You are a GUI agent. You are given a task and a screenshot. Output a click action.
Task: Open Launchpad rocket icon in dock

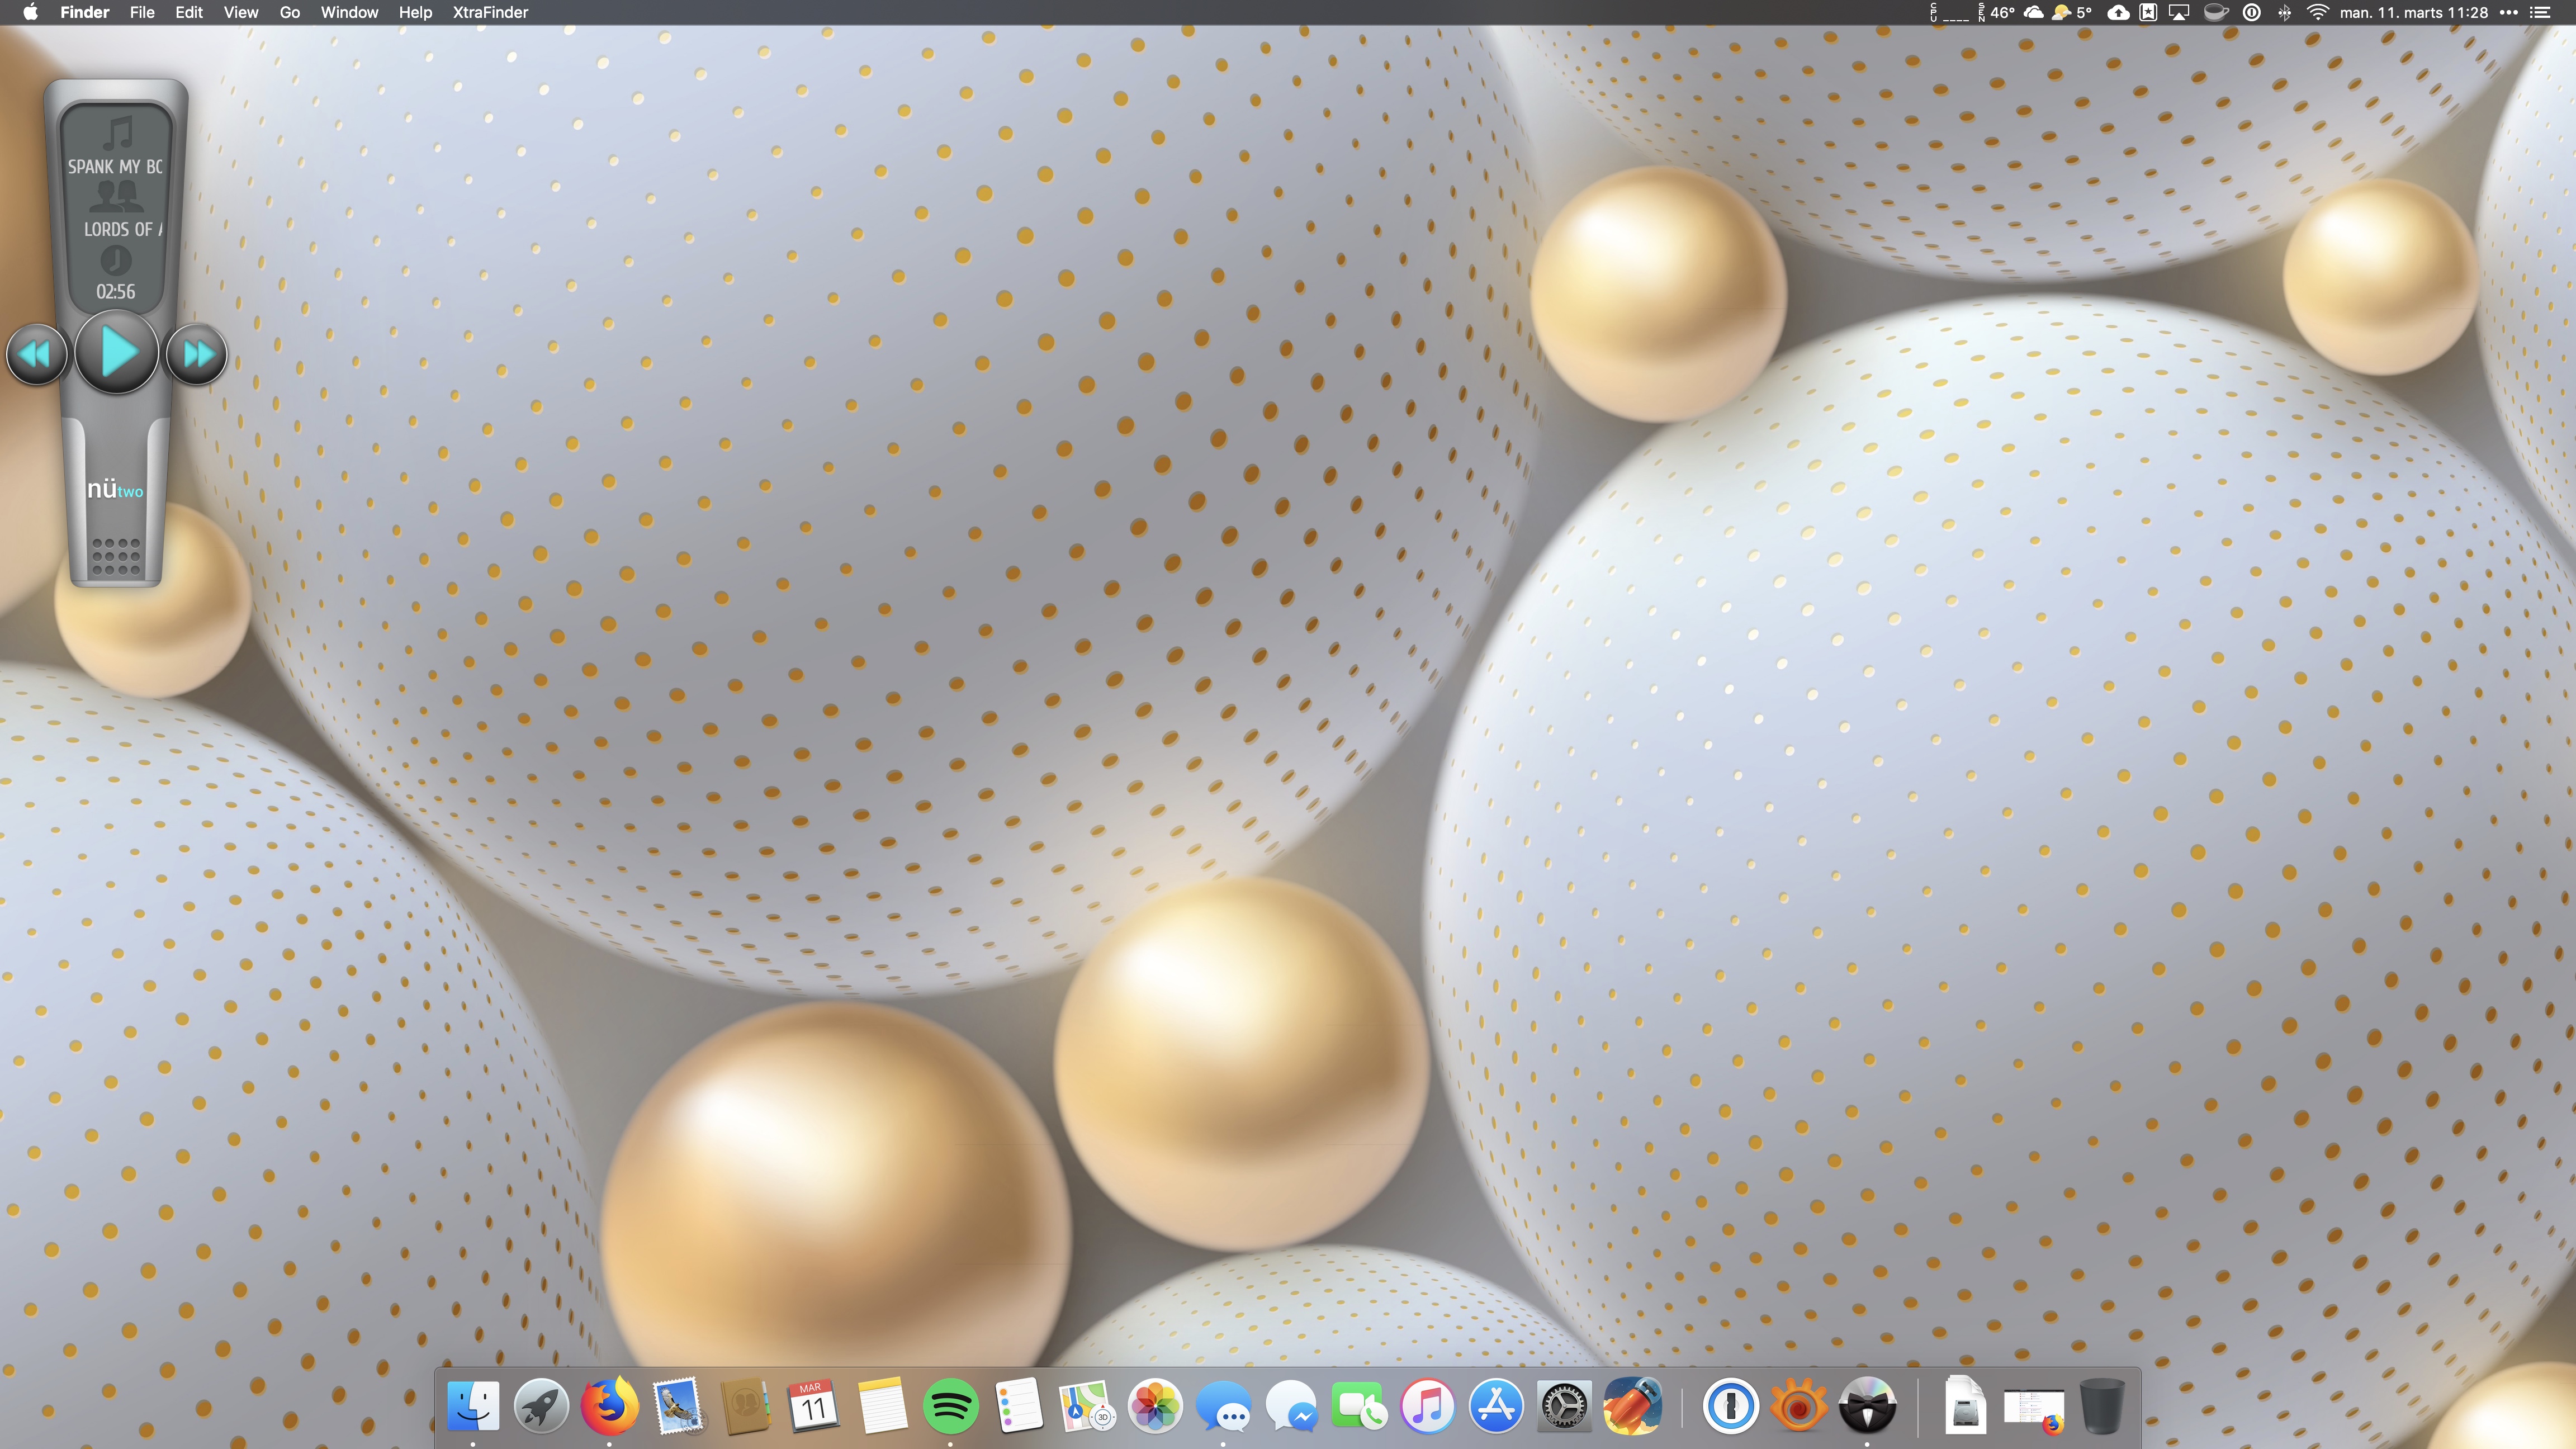pyautogui.click(x=541, y=1406)
